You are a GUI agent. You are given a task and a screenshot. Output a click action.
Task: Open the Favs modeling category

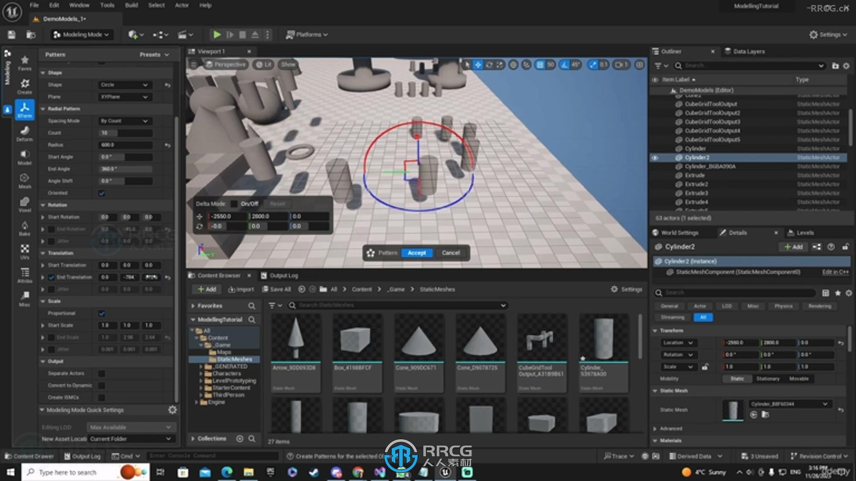(25, 63)
